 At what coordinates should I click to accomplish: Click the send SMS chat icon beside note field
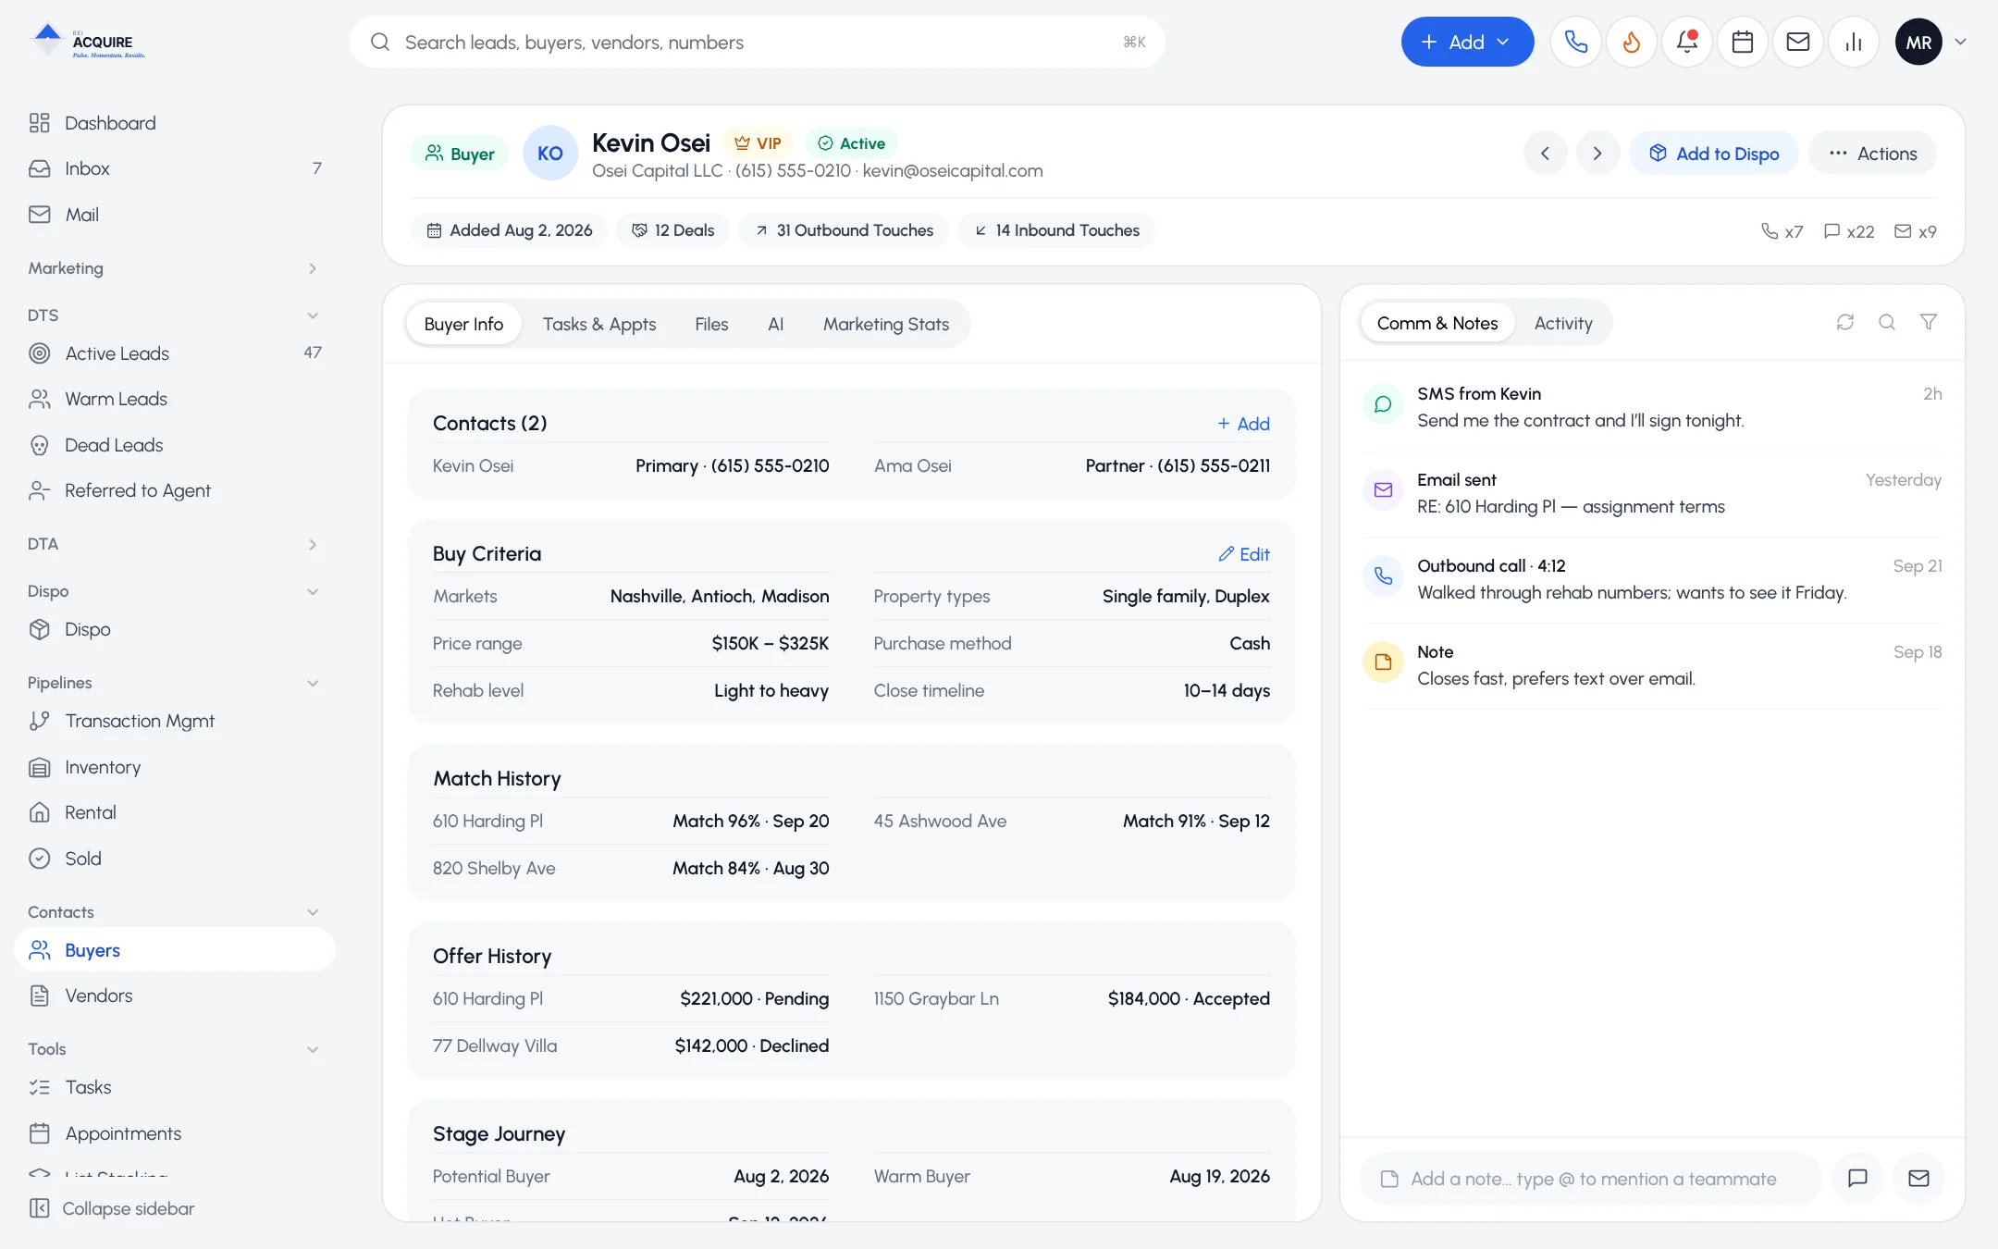coord(1857,1178)
